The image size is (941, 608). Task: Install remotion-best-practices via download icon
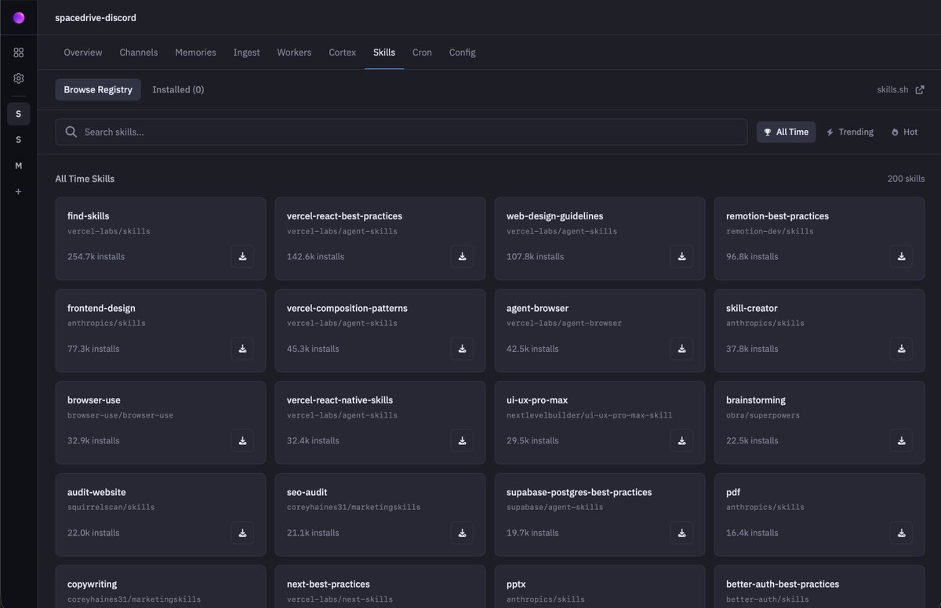901,256
